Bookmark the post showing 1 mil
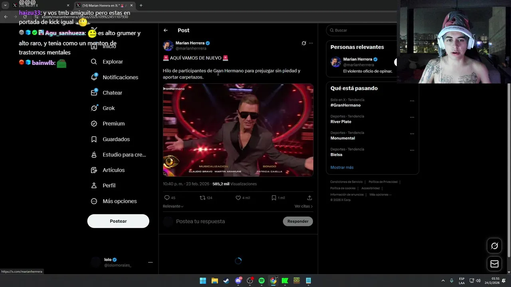This screenshot has width=511, height=287. pos(274,198)
